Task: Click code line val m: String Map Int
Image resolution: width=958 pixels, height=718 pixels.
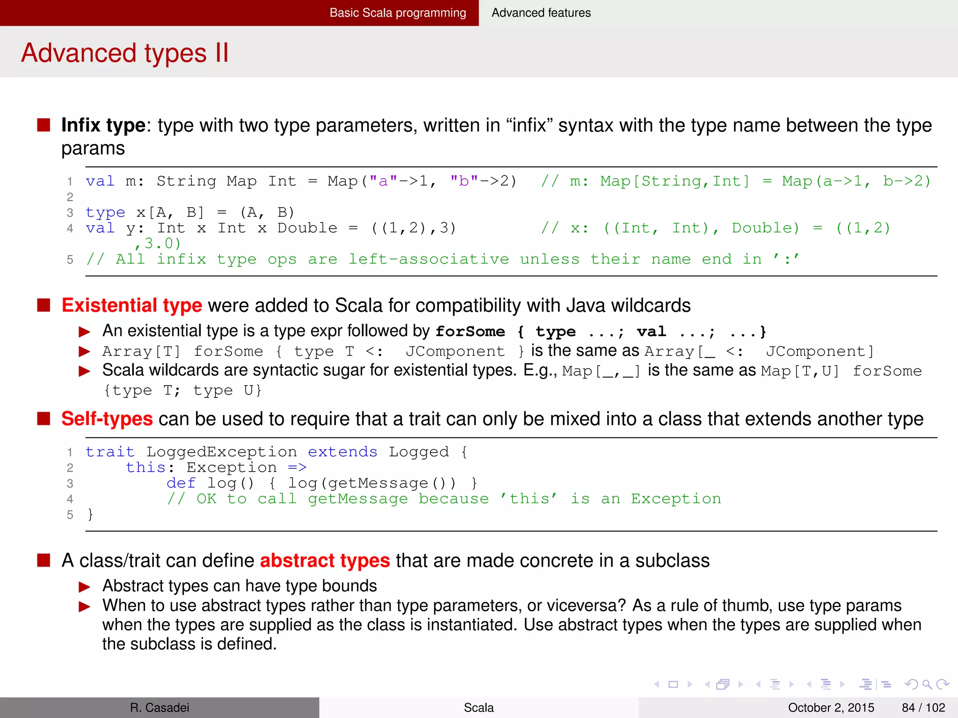Action: click(x=301, y=181)
